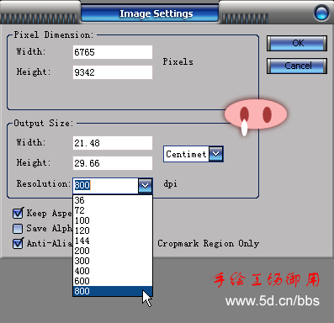This screenshot has width=334, height=323.
Task: Enable the Save Alpha checkbox
Action: tap(18, 229)
